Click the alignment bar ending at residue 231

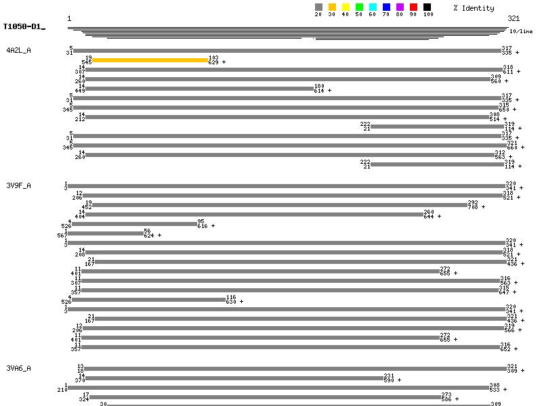234,378
